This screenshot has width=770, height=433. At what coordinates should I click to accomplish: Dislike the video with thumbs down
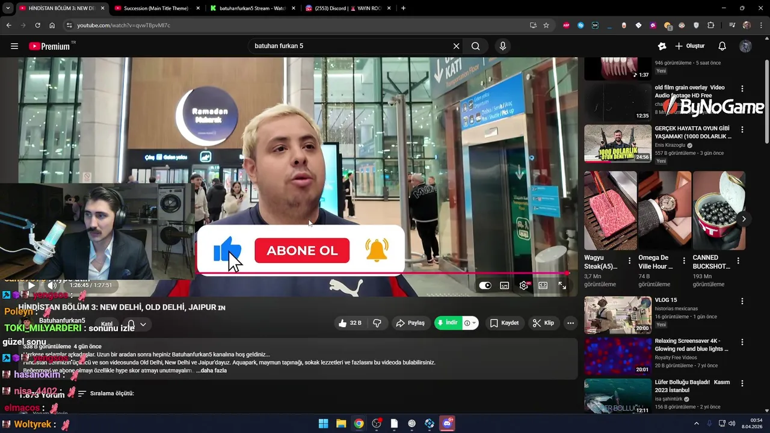click(x=377, y=323)
